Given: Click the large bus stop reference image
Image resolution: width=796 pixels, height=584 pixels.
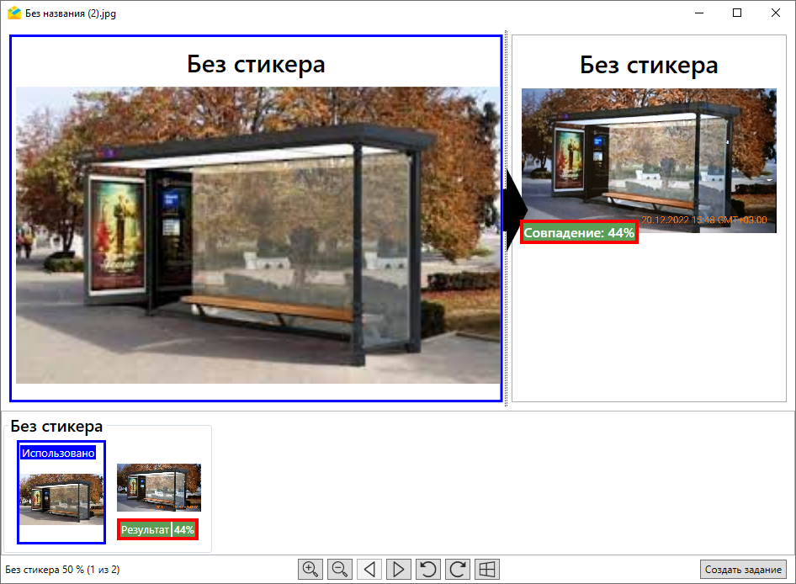Looking at the screenshot, I should tap(257, 236).
